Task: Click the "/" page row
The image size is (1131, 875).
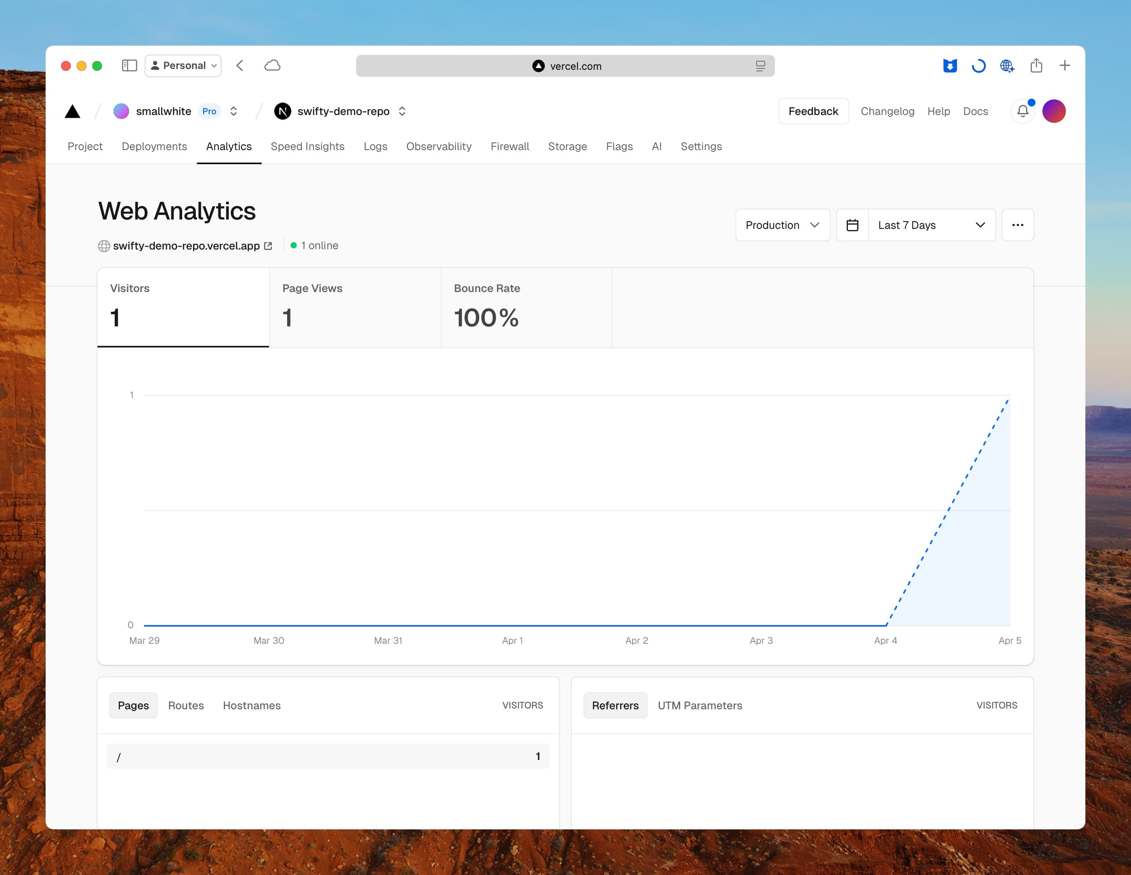Action: [x=328, y=756]
